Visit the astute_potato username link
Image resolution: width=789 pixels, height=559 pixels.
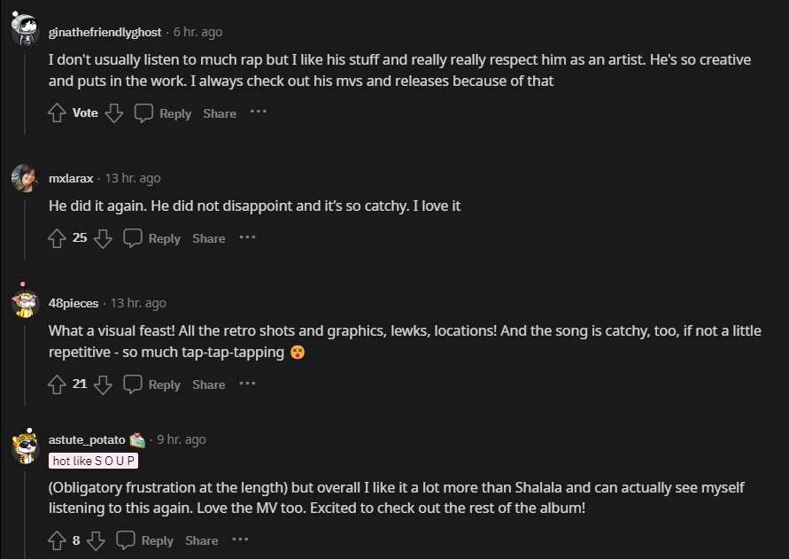87,439
